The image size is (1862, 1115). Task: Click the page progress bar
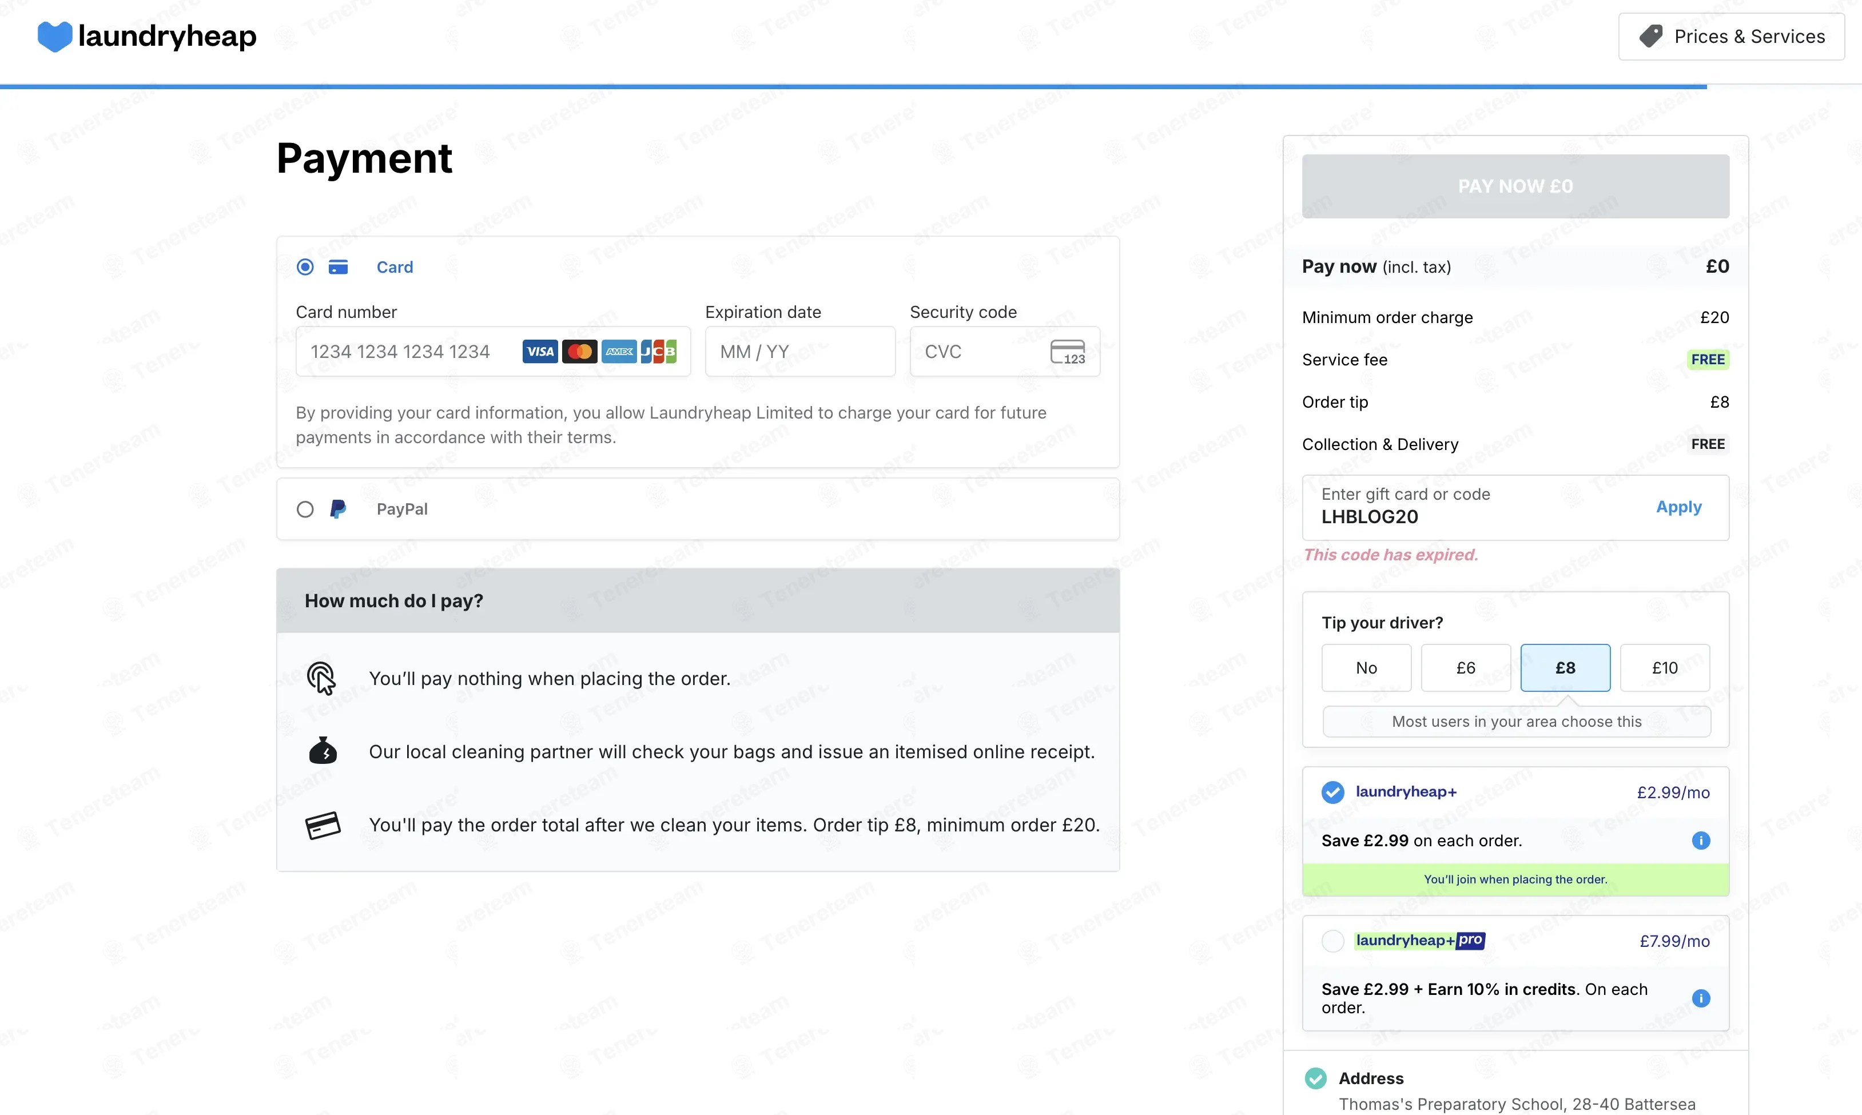click(x=853, y=86)
